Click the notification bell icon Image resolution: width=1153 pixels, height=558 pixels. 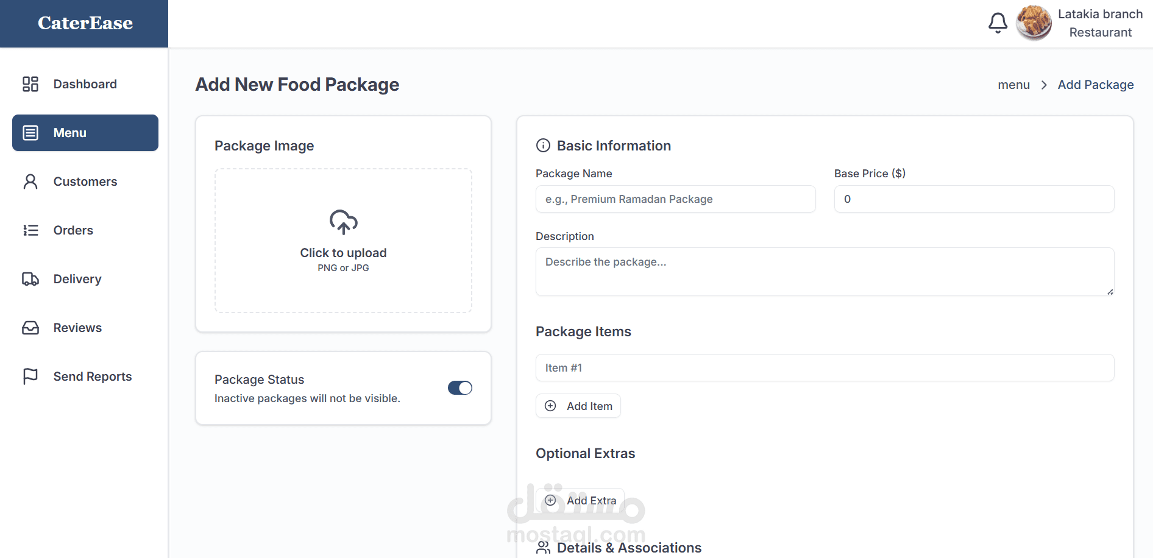coord(998,23)
